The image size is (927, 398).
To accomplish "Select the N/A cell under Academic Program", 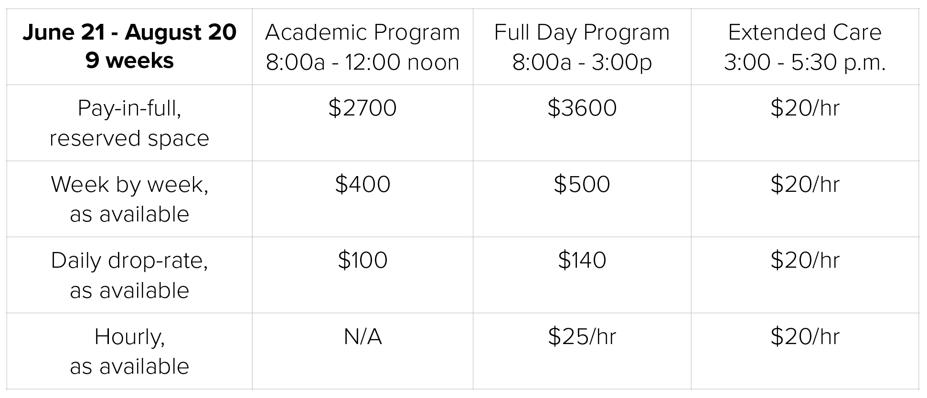I will [x=362, y=336].
